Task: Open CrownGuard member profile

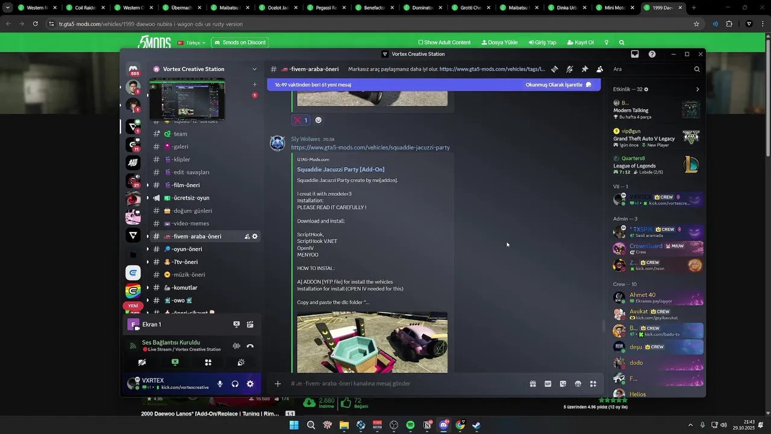Action: click(x=657, y=248)
